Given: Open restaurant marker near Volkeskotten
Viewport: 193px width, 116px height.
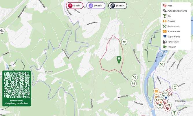Looking at the screenshot, I should point(124,42).
